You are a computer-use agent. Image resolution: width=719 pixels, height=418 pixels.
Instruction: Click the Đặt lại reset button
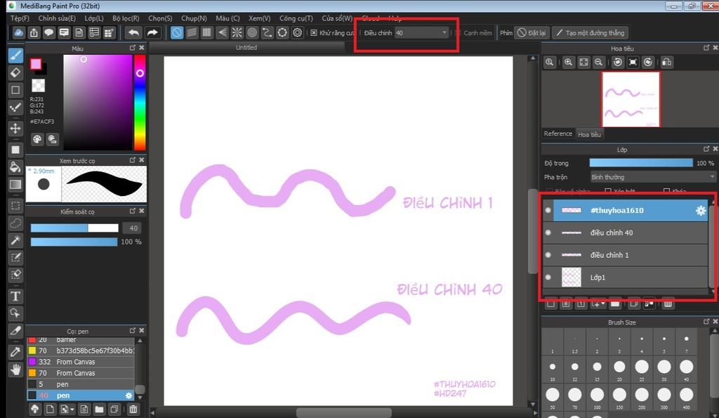(532, 32)
